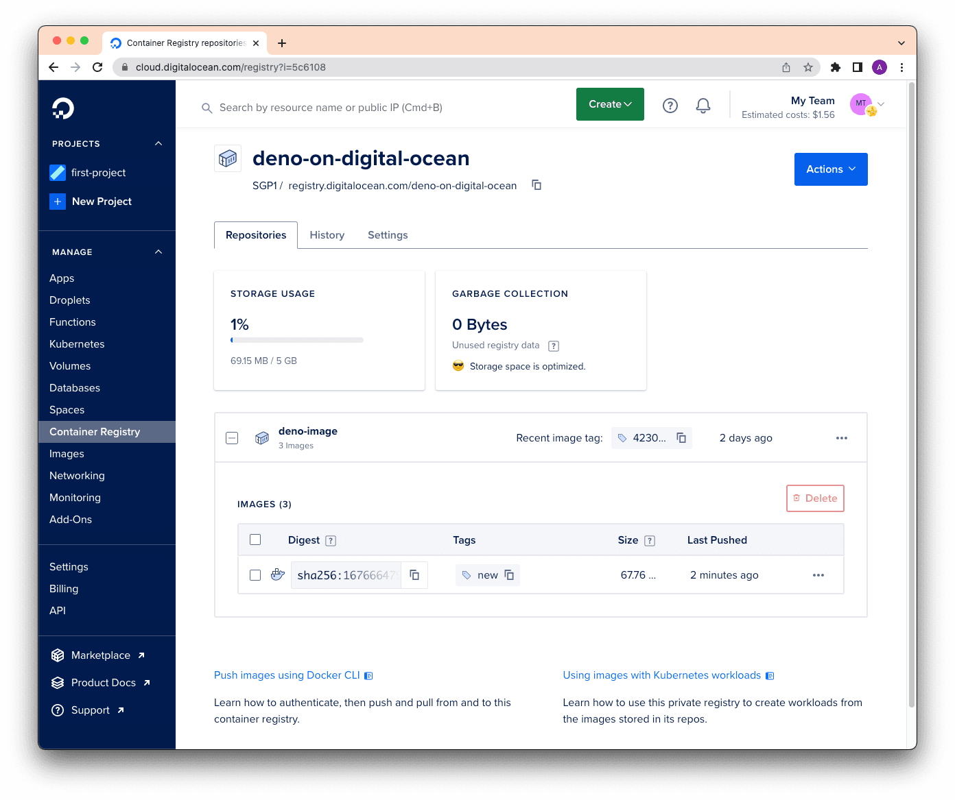Image resolution: width=955 pixels, height=800 pixels.
Task: Copy the recent image tag 4230
Action: 681,438
